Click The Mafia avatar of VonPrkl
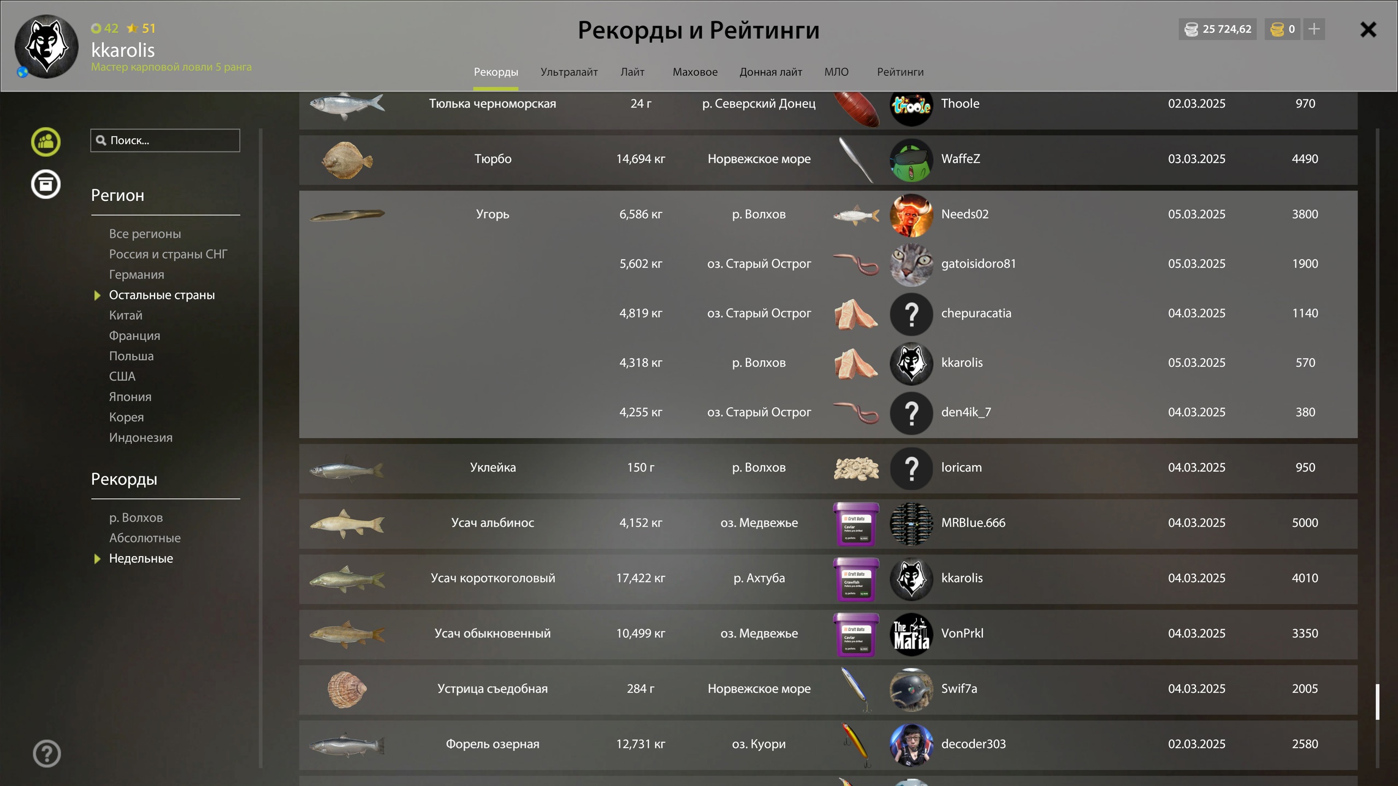The image size is (1398, 786). pyautogui.click(x=911, y=634)
